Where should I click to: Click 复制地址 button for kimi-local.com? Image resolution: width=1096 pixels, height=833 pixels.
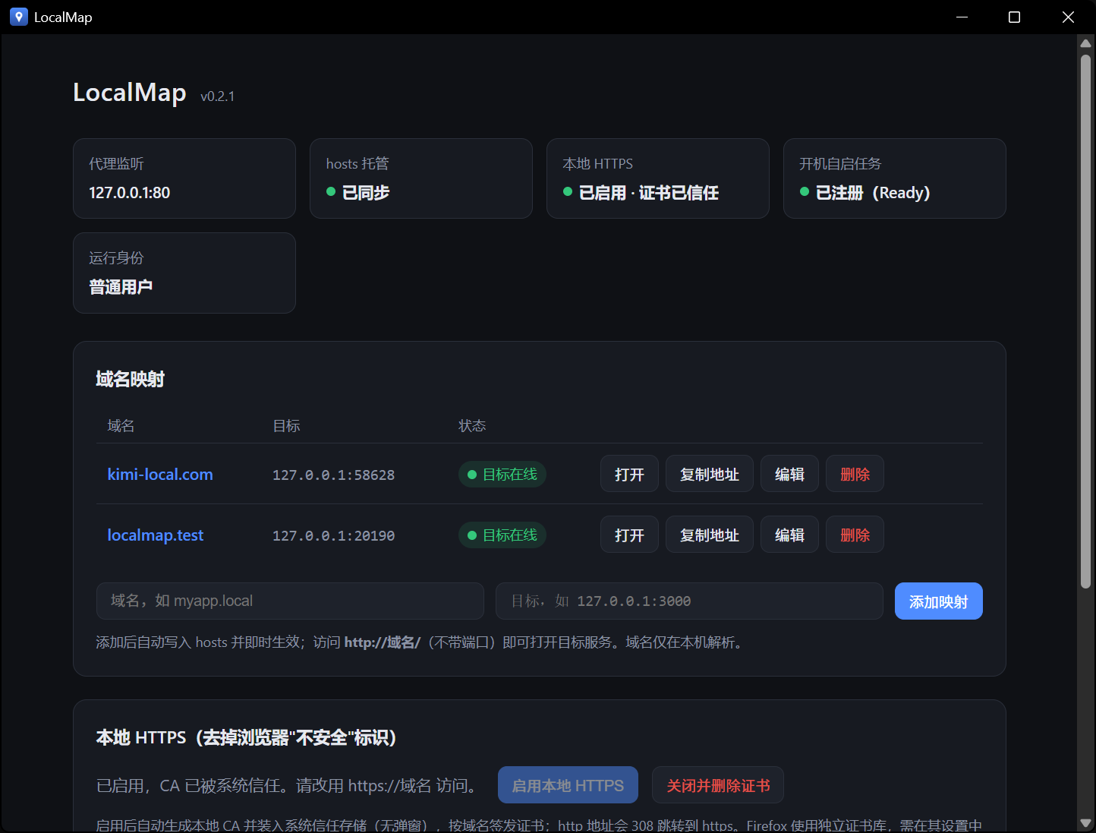pyautogui.click(x=710, y=474)
